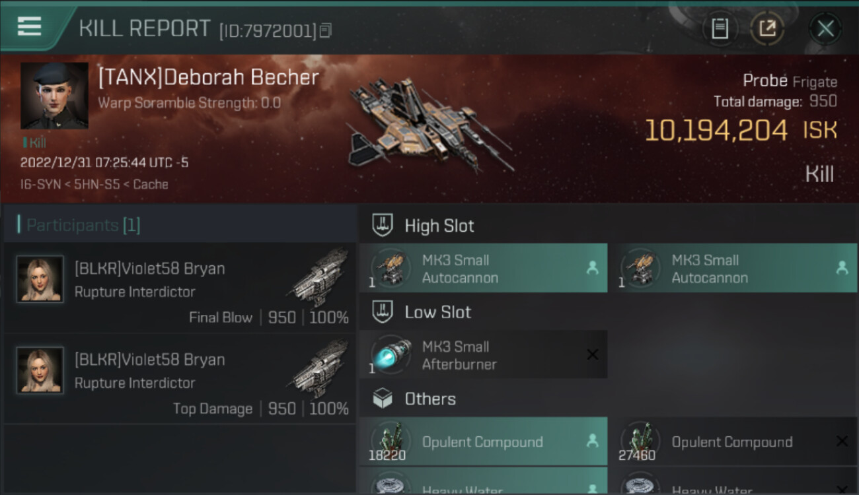This screenshot has width=859, height=495.
Task: Select the first MK3 Small Autocannon
Action: (x=483, y=269)
